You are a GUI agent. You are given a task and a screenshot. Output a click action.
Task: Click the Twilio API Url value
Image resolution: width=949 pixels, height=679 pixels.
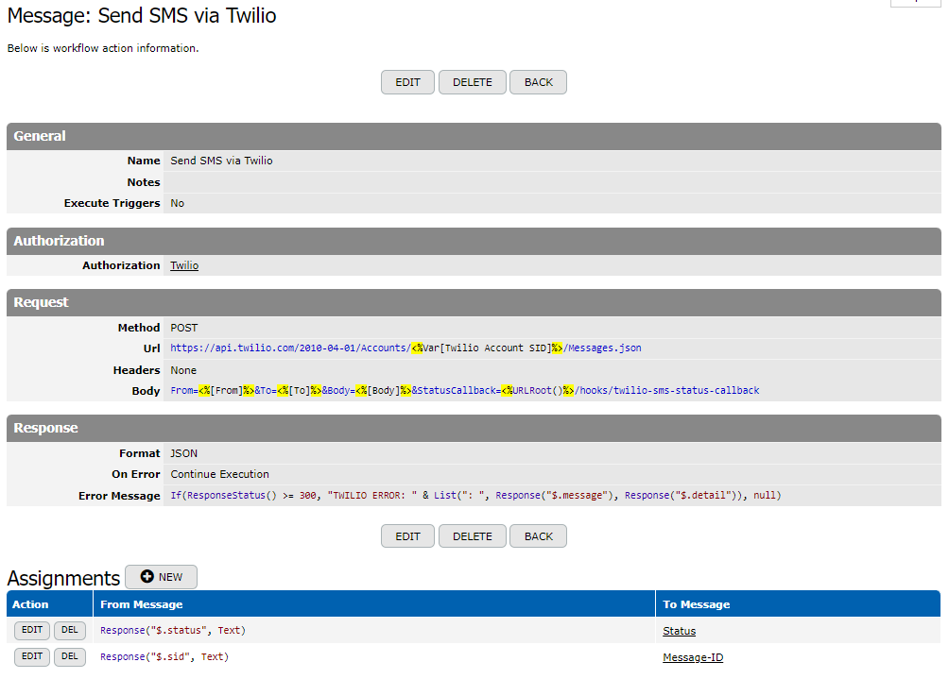click(405, 348)
